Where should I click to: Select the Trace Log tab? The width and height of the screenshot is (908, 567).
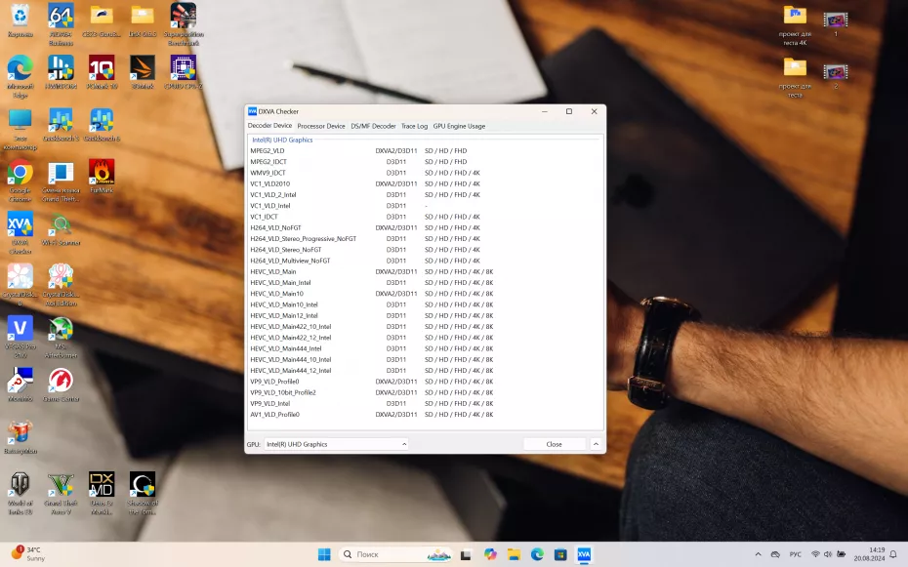(x=414, y=126)
